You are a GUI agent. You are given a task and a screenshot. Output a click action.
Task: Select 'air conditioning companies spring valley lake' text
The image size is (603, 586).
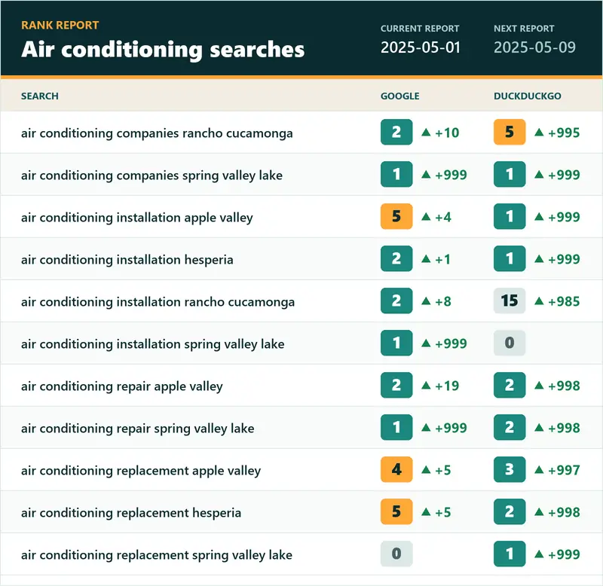click(x=152, y=175)
